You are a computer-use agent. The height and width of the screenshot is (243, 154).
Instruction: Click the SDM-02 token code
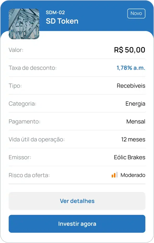pos(55,12)
